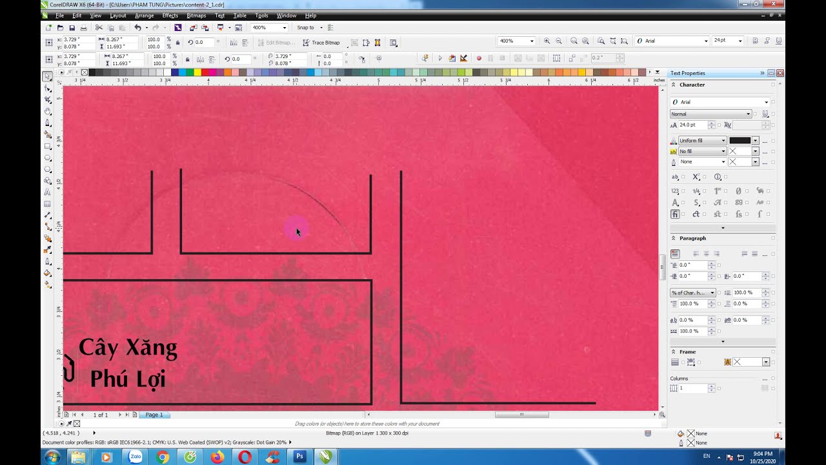Click the black text fill color swatch
The height and width of the screenshot is (465, 826).
pos(740,140)
